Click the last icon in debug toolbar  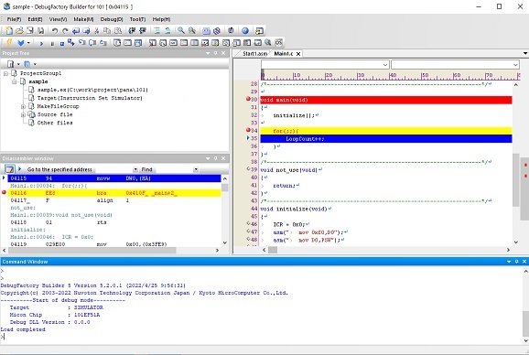(x=278, y=42)
